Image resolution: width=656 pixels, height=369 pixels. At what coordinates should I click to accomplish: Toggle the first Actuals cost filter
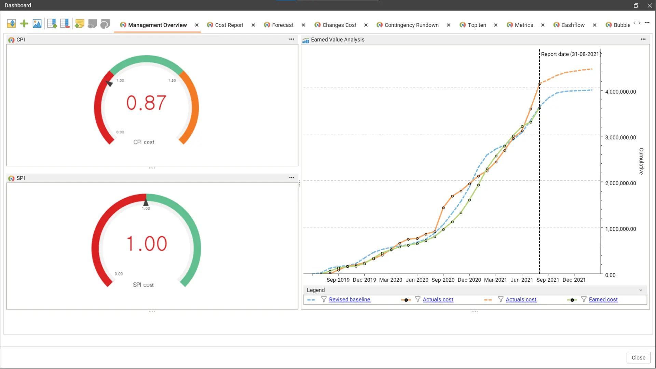click(418, 299)
